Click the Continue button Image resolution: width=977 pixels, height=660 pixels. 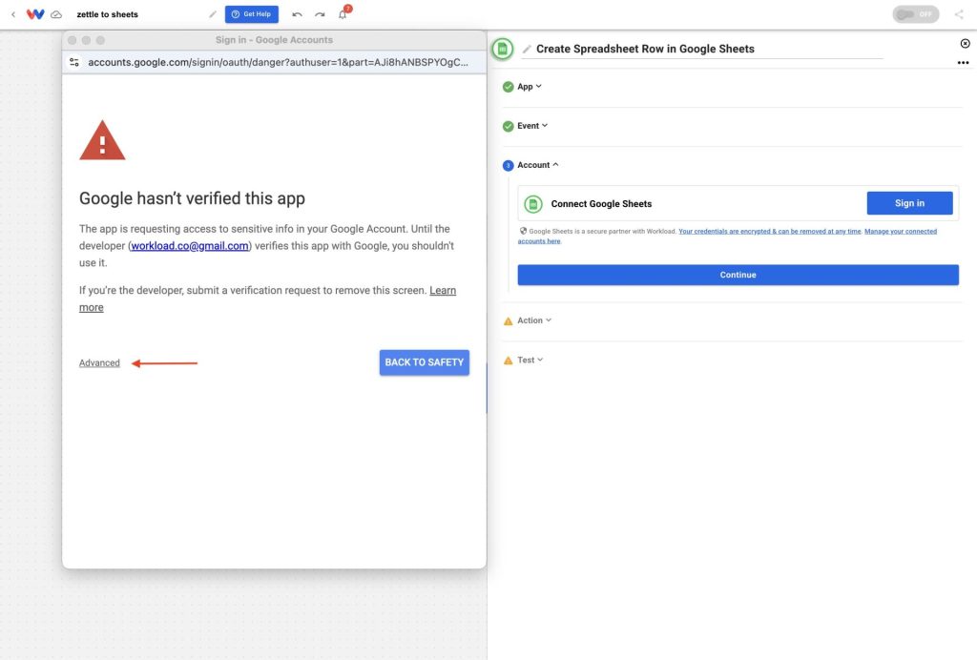click(738, 275)
